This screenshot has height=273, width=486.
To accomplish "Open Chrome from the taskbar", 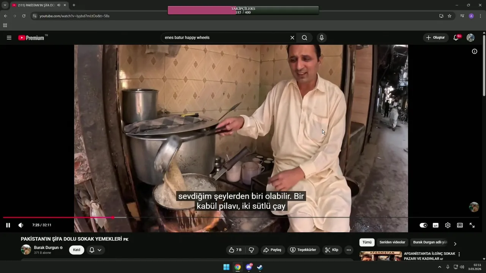I will coord(238,267).
